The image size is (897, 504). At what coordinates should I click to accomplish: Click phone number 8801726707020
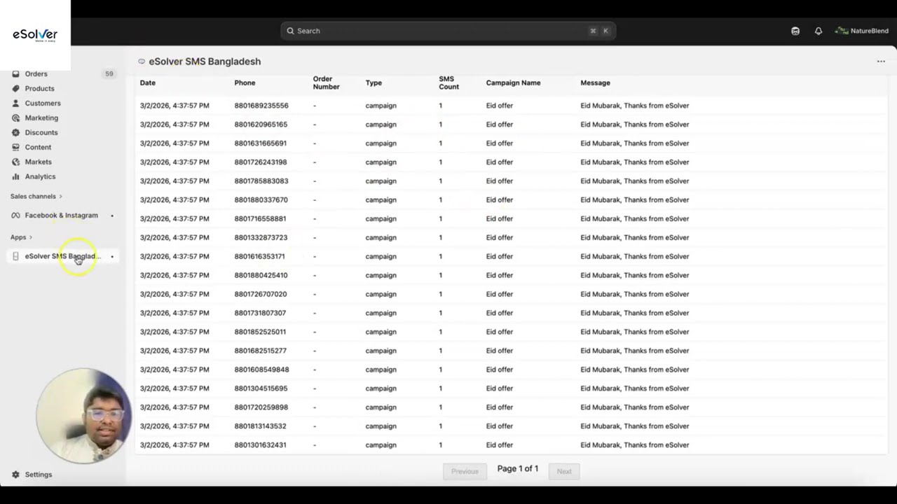tap(261, 295)
